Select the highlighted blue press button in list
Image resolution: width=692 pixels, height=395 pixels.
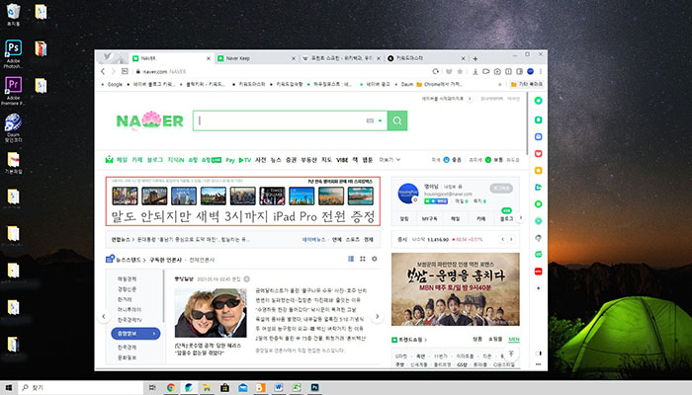135,334
